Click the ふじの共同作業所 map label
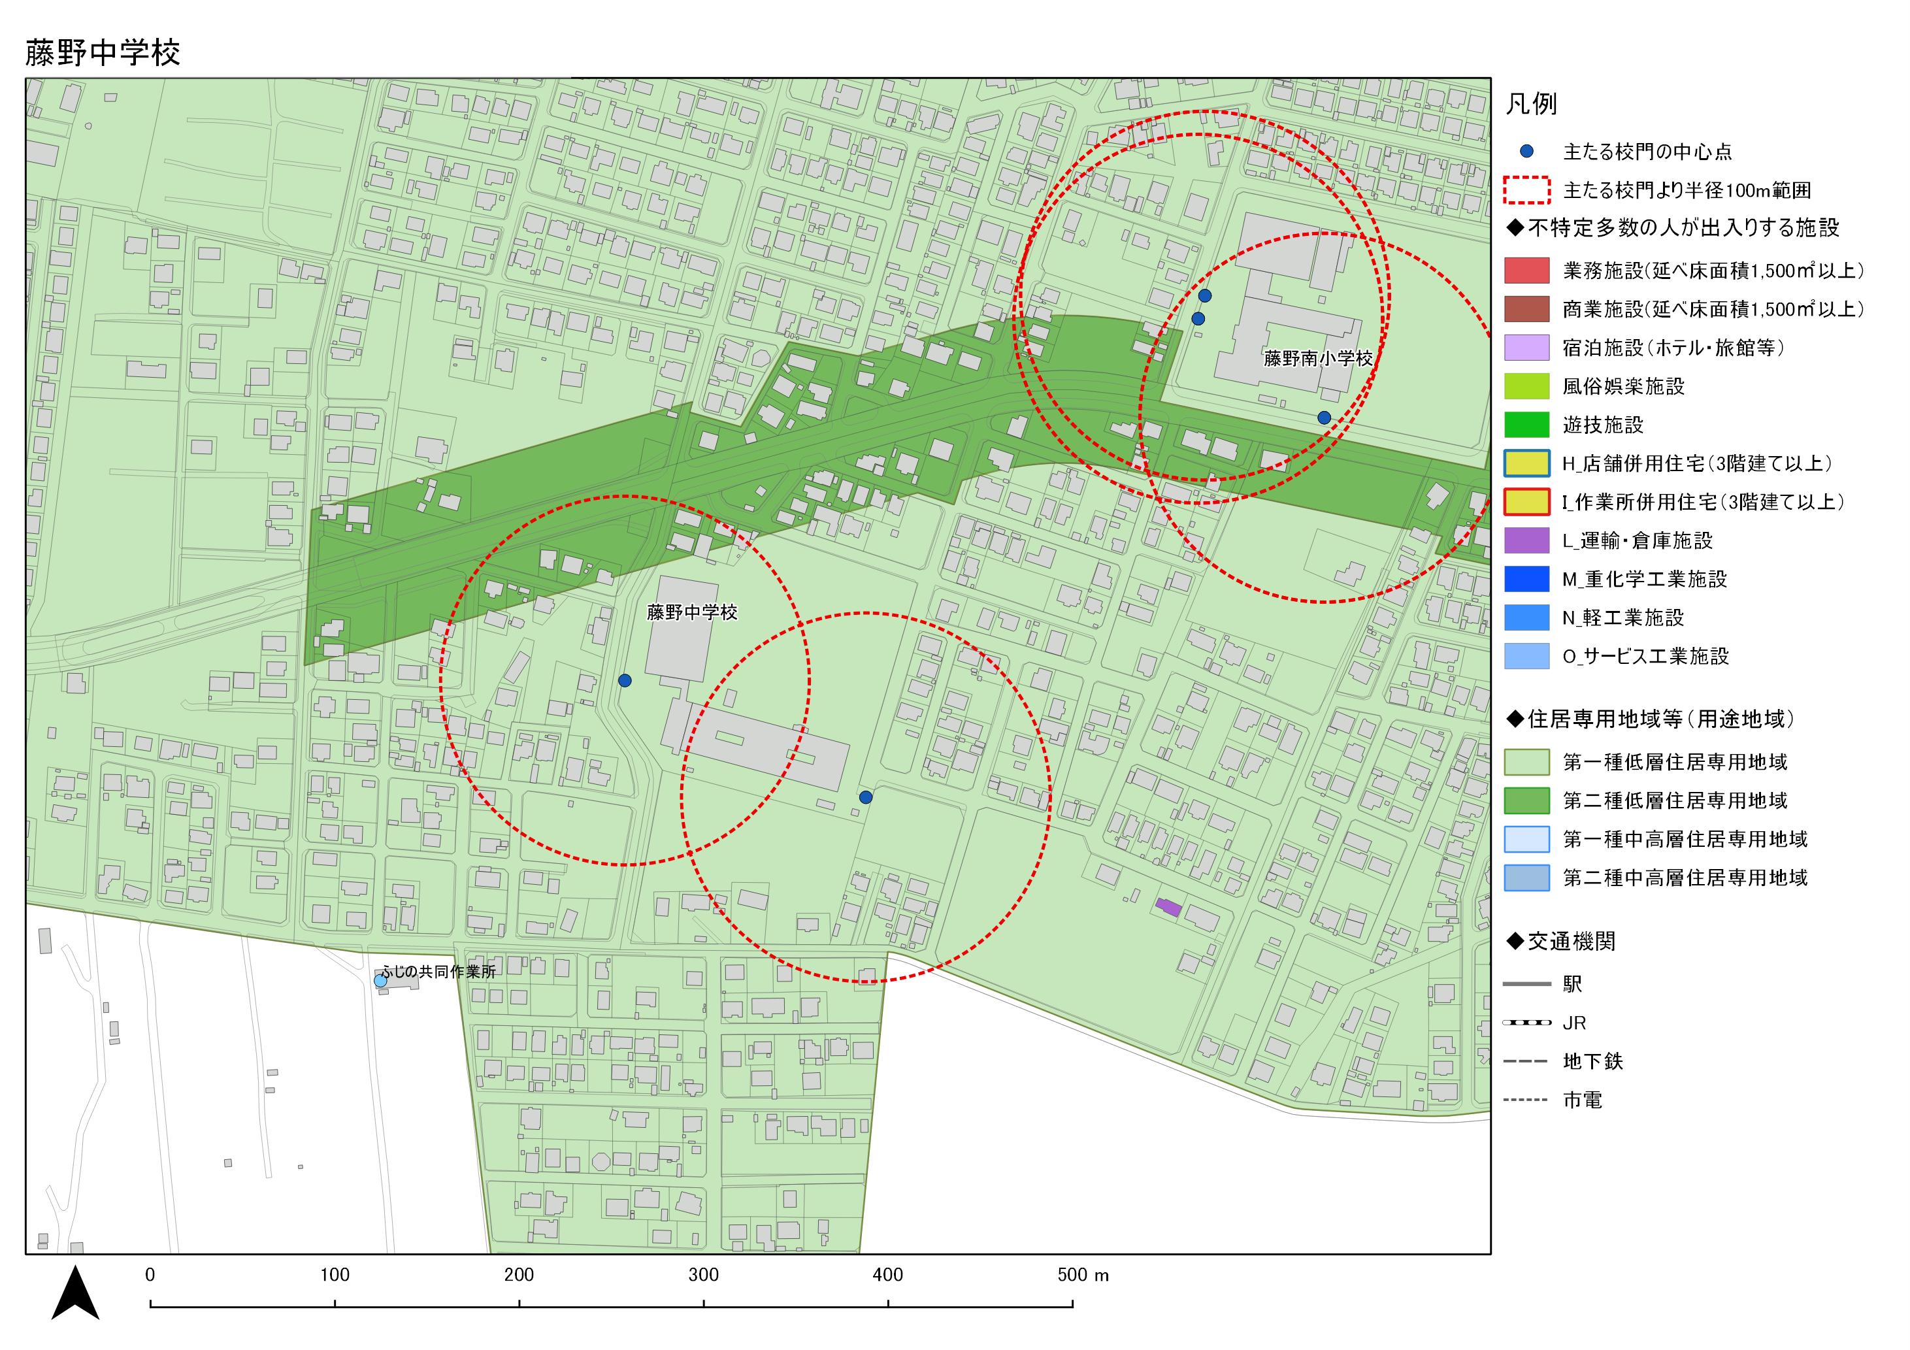Viewport: 1910px width, 1350px height. 438,971
